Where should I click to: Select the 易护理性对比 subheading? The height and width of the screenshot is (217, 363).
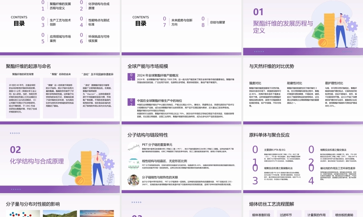334,83
